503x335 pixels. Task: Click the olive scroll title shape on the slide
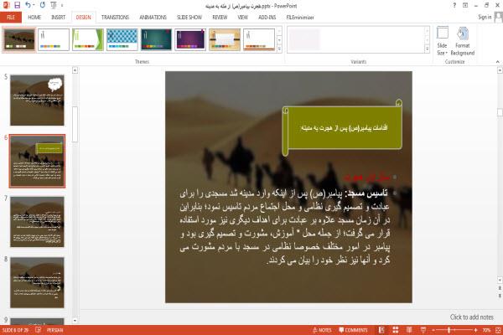342,127
